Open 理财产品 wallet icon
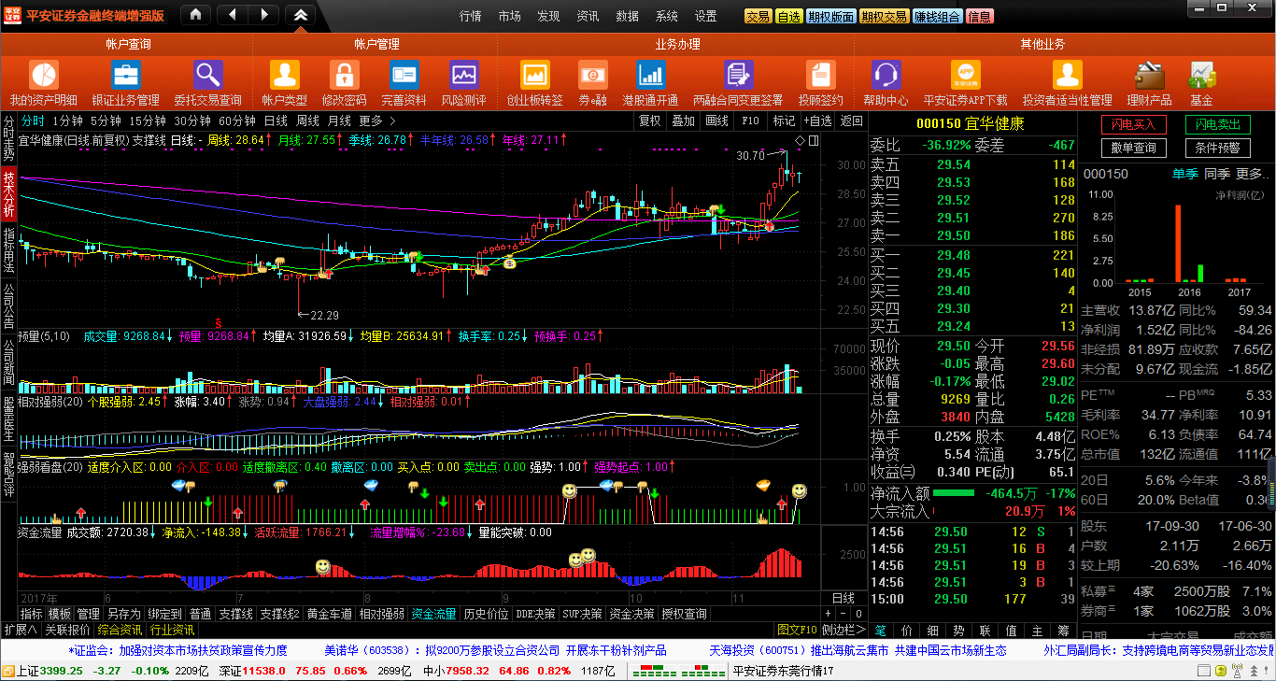The image size is (1276, 681). (x=1149, y=75)
